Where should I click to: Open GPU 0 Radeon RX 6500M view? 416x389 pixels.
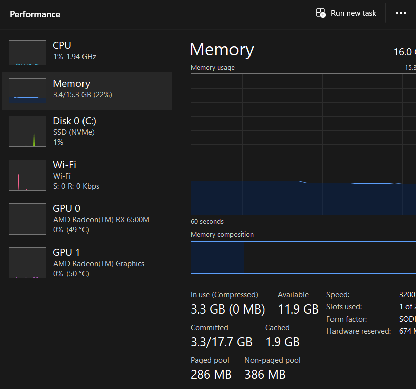[x=87, y=218]
